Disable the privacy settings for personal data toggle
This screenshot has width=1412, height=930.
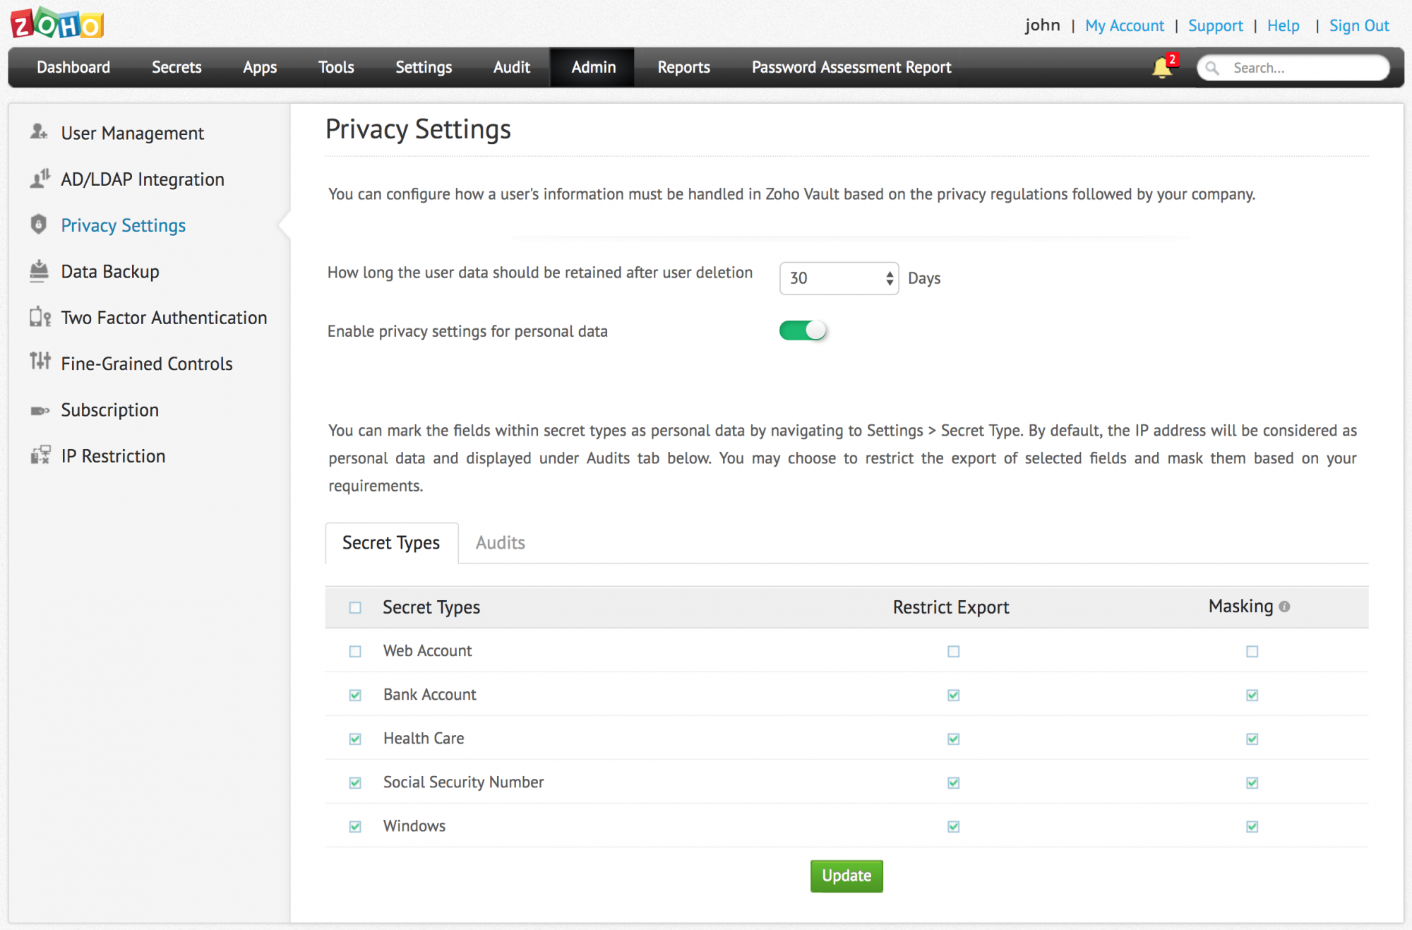[x=803, y=330]
